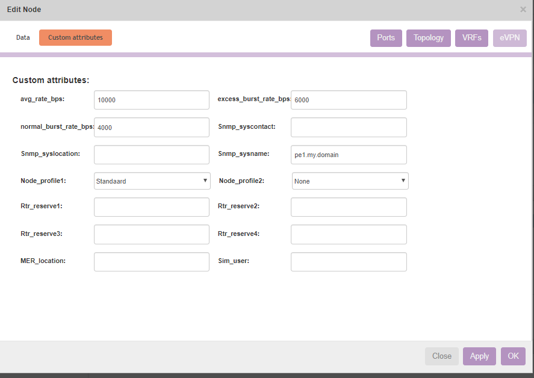Confirm changes with the OK button
This screenshot has width=534, height=378.
tap(513, 356)
